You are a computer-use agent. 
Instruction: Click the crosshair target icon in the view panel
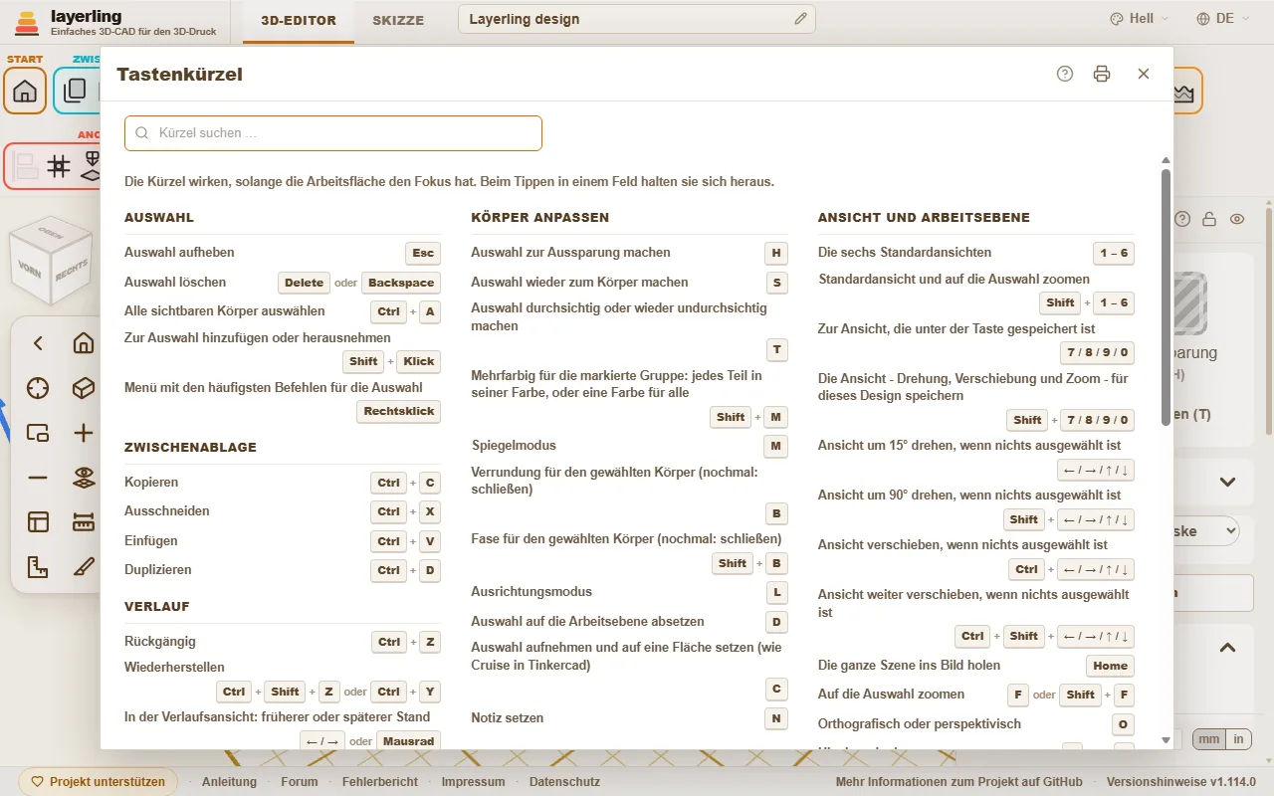pos(38,388)
